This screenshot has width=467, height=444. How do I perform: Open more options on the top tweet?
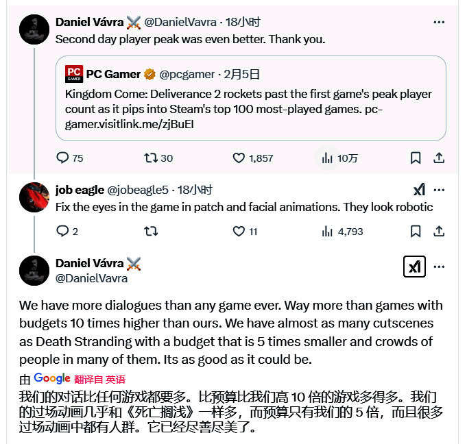point(439,23)
